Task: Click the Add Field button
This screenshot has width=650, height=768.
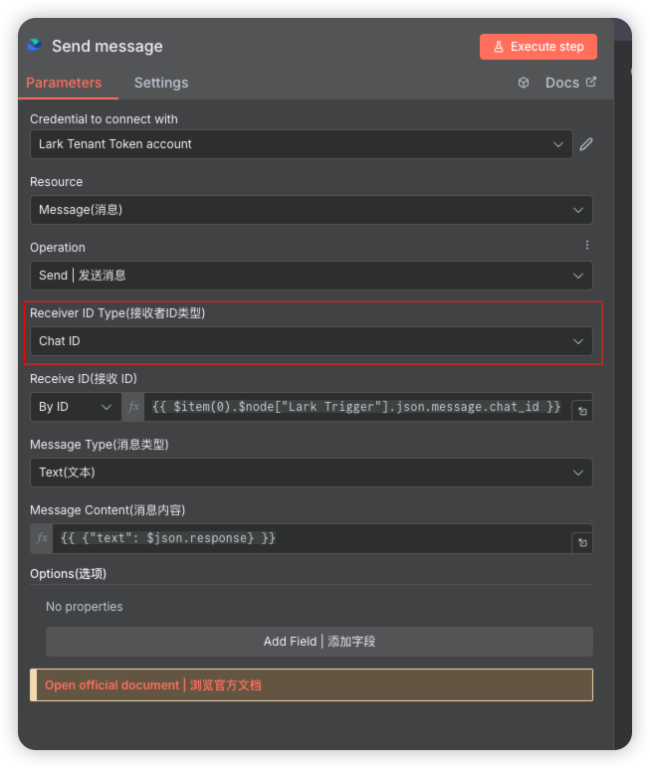Action: (x=320, y=641)
